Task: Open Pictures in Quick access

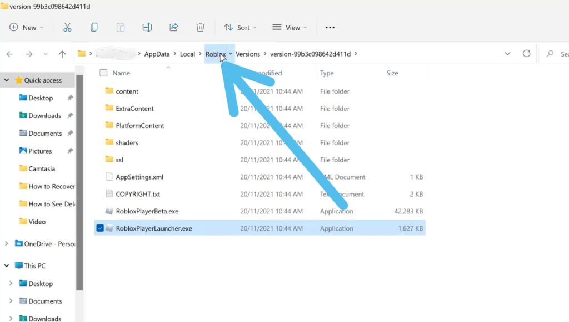Action: 40,151
